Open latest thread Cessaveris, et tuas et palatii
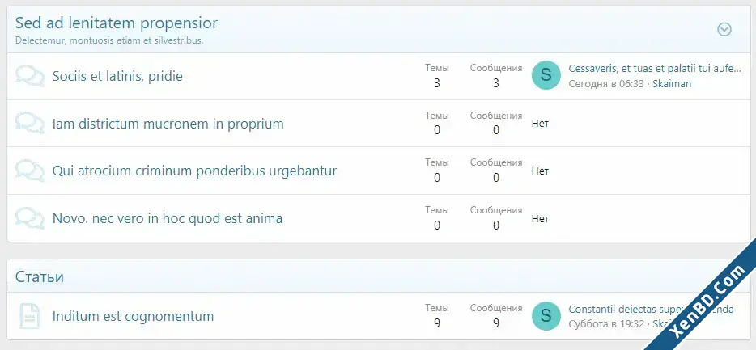 pyautogui.click(x=654, y=69)
